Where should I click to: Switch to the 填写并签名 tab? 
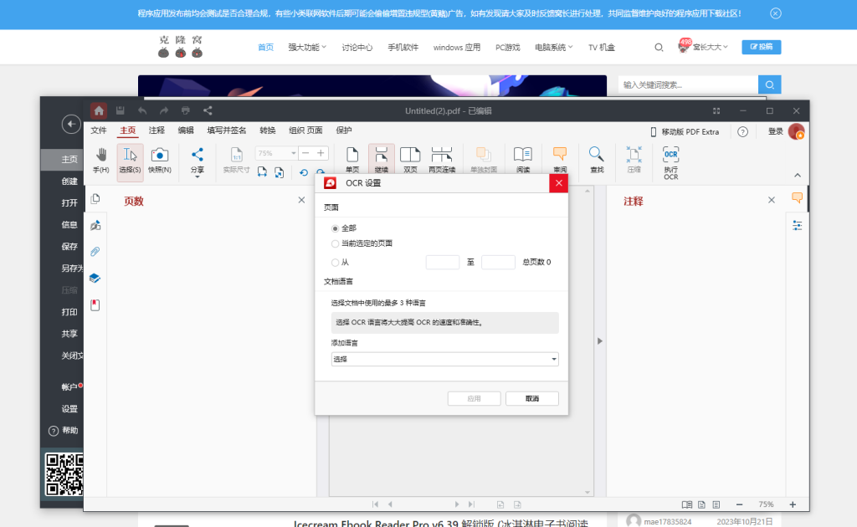[x=226, y=130]
